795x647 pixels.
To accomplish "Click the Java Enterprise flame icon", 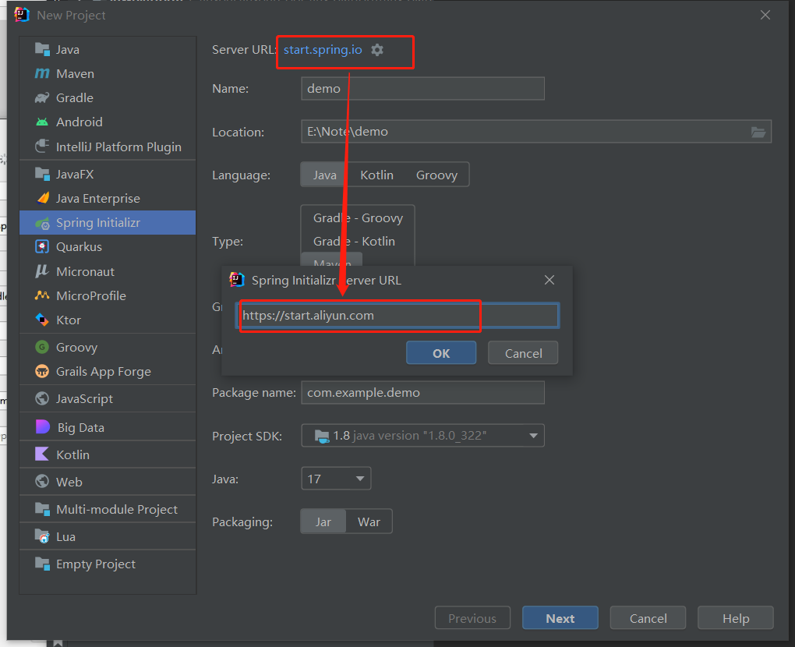I will (44, 198).
